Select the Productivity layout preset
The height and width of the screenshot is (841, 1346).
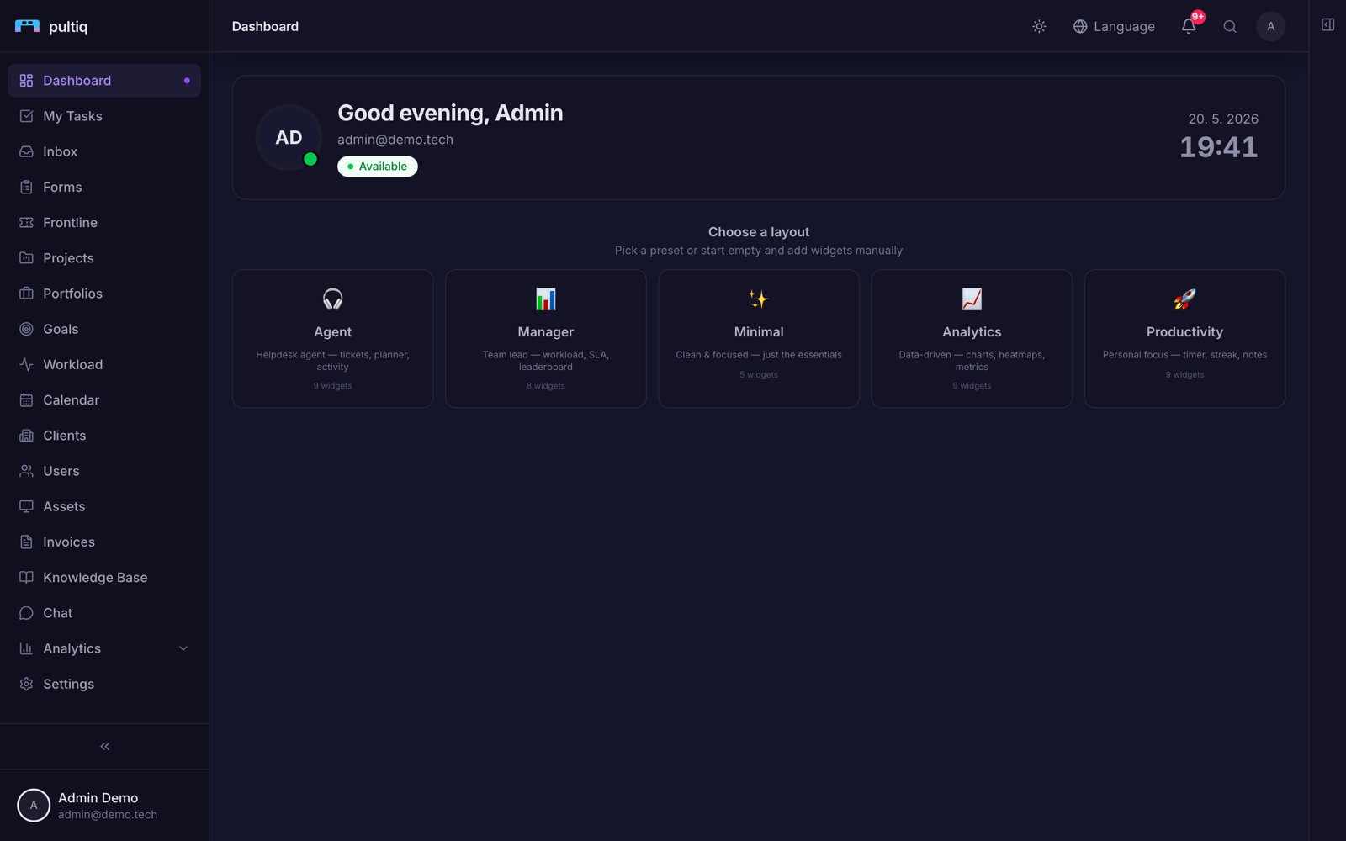tap(1184, 339)
